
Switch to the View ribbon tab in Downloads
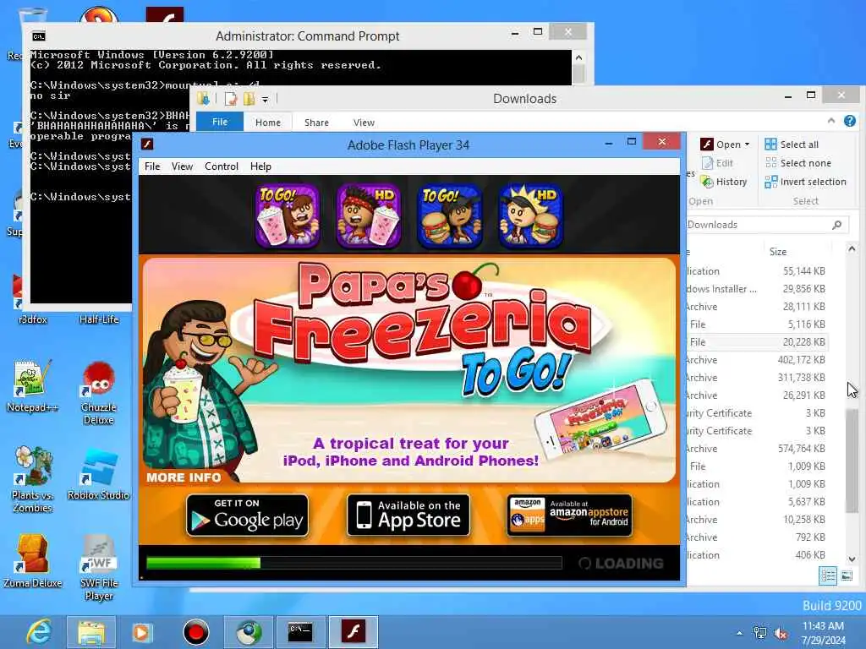coord(364,122)
